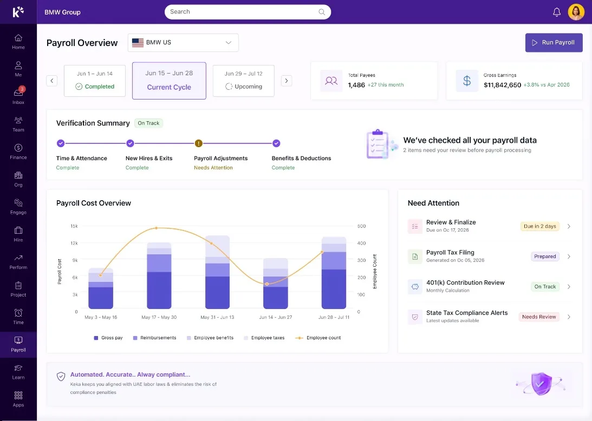Go to next pay cycle arrow
Image resolution: width=592 pixels, height=421 pixels.
287,81
